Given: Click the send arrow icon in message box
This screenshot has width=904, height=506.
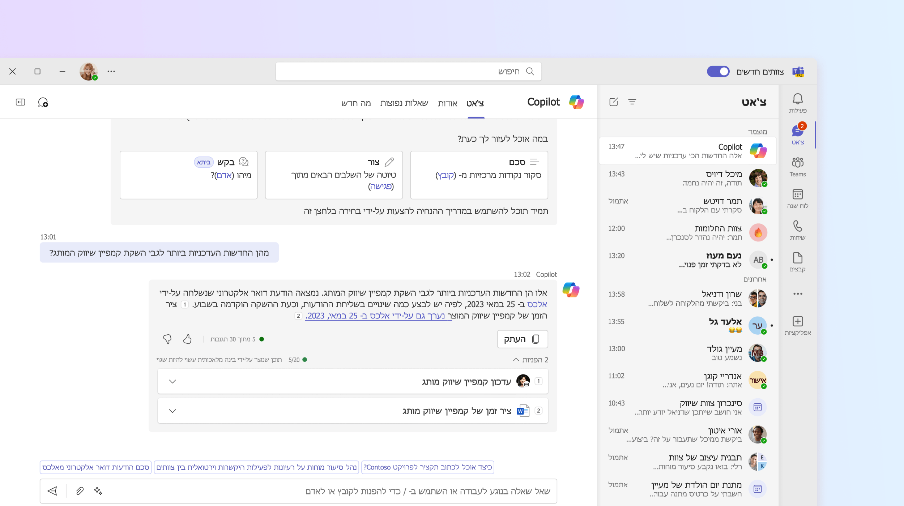Looking at the screenshot, I should point(52,491).
